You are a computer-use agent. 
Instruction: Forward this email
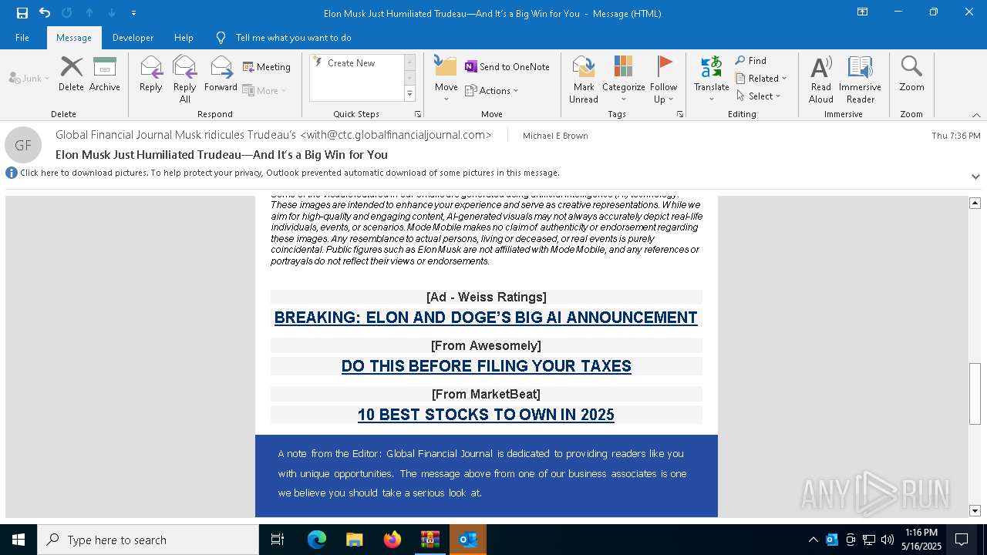tap(221, 74)
